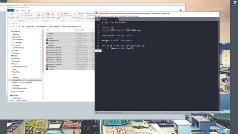Click the Paste icon in Explorer ribbon
The width and height of the screenshot is (238, 134).
22,16
